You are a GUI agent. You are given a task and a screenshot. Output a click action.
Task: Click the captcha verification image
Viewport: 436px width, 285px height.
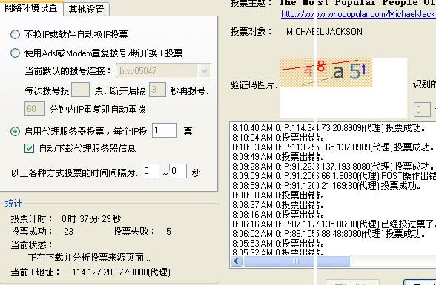(326, 73)
